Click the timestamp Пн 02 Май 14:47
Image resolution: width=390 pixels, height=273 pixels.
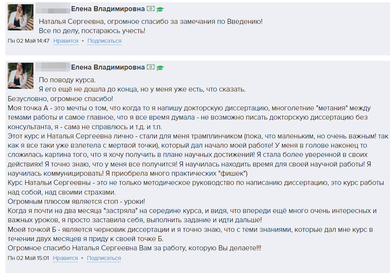(x=28, y=41)
